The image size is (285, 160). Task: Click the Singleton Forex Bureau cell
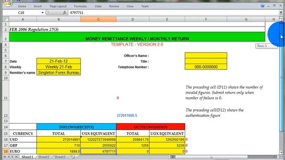[58, 72]
